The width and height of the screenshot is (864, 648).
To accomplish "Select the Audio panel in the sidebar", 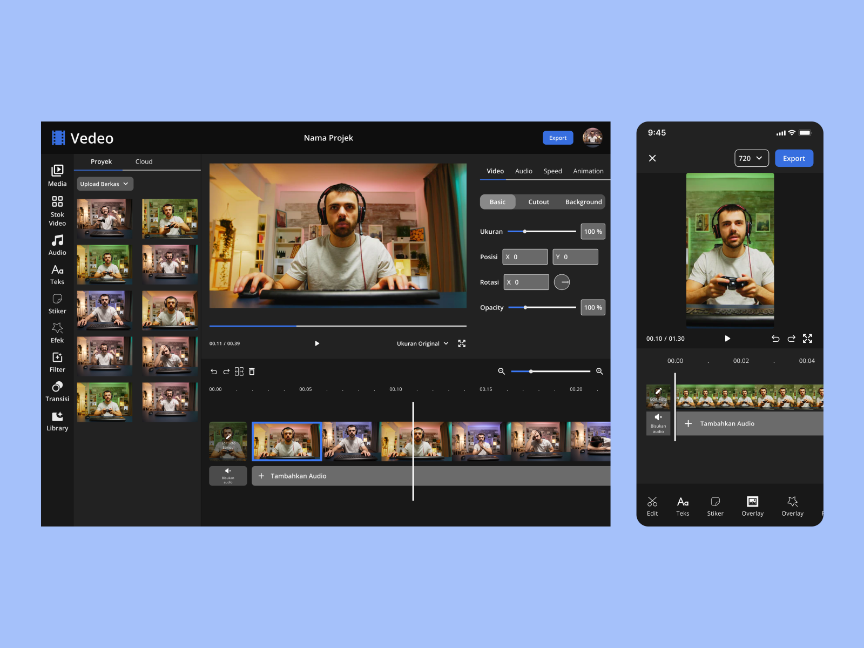I will pyautogui.click(x=57, y=246).
